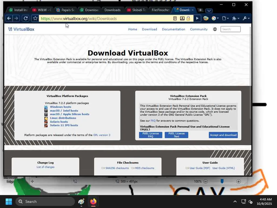Image resolution: width=277 pixels, height=208 pixels.
Task: Click the site Search field
Action: click(x=230, y=29)
